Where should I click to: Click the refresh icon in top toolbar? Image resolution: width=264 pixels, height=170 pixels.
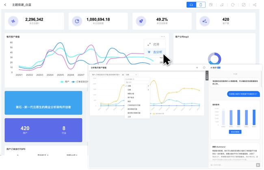tap(233, 5)
